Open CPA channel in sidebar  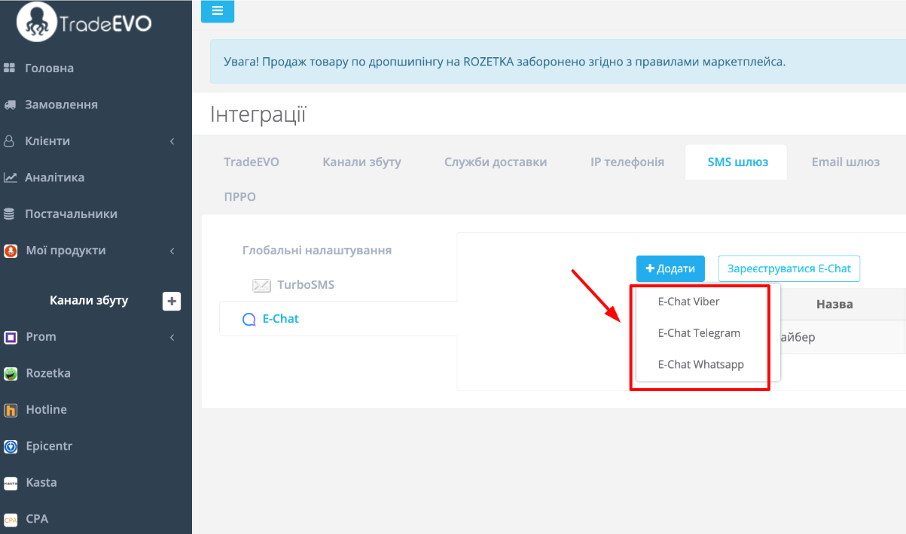coord(37,520)
